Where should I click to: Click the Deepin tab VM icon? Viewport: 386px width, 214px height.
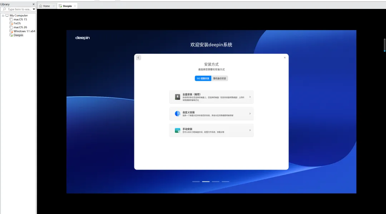(60, 6)
